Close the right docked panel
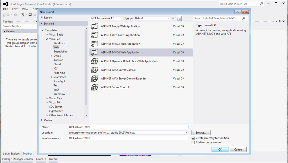288x163 pixels. pos(283,21)
